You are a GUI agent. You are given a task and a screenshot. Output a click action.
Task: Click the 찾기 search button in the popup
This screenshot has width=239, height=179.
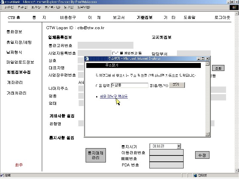click(177, 85)
